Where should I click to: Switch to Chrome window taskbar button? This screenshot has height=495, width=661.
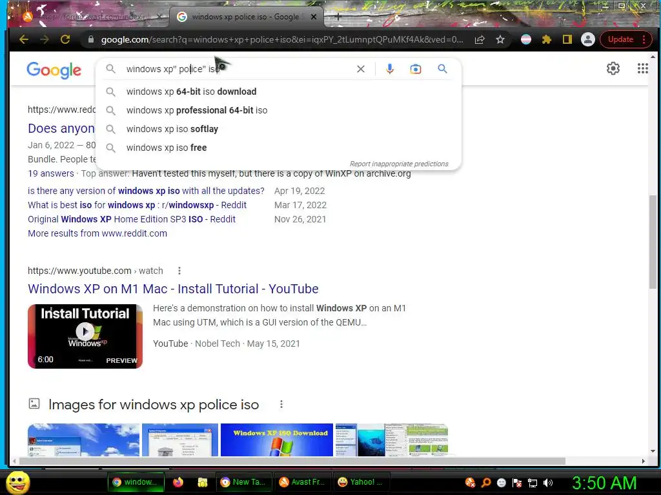(135, 482)
